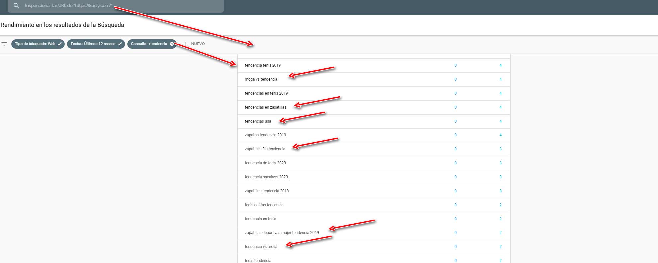Select the 'zapatillas fila tendencia' query

point(265,149)
